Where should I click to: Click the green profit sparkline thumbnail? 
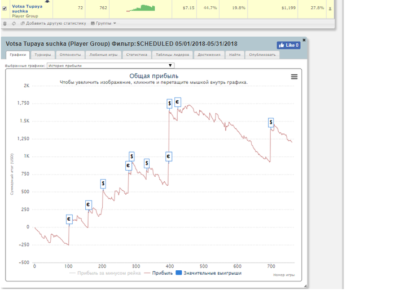(141, 8)
